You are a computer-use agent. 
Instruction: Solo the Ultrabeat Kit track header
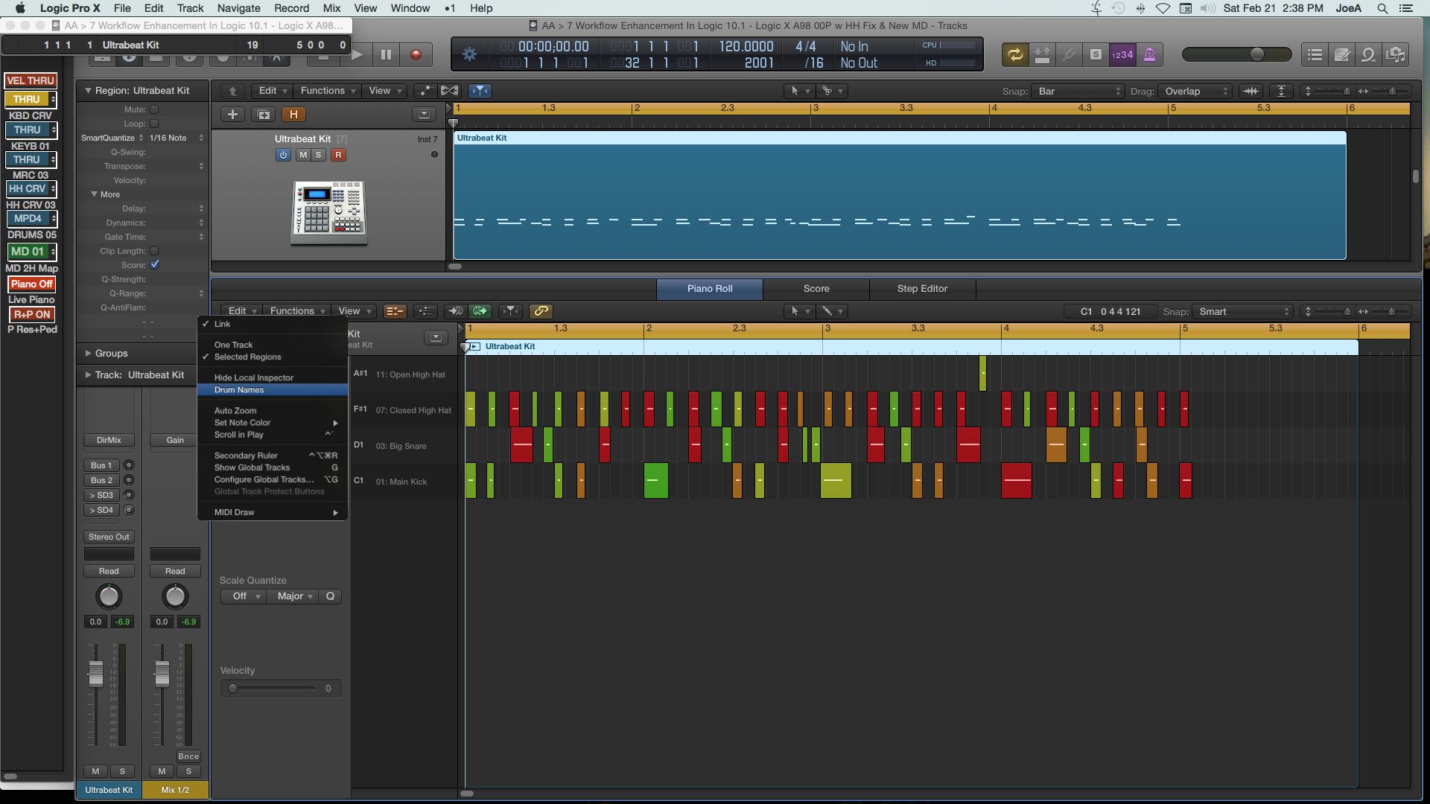click(318, 155)
